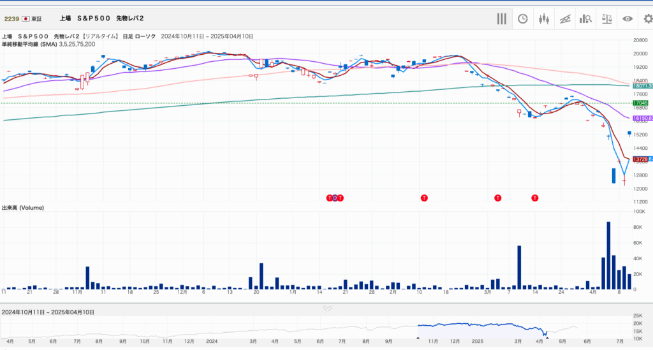Viewport: 653px width, 350px height.
Task: Click the 出来高 (Volume) panel label
Action: click(x=23, y=208)
